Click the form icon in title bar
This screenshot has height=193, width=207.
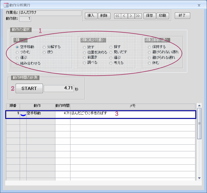point(6,5)
